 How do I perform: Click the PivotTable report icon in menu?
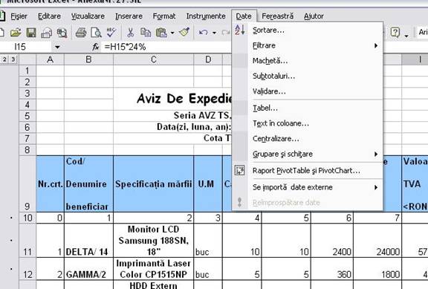tap(240, 170)
